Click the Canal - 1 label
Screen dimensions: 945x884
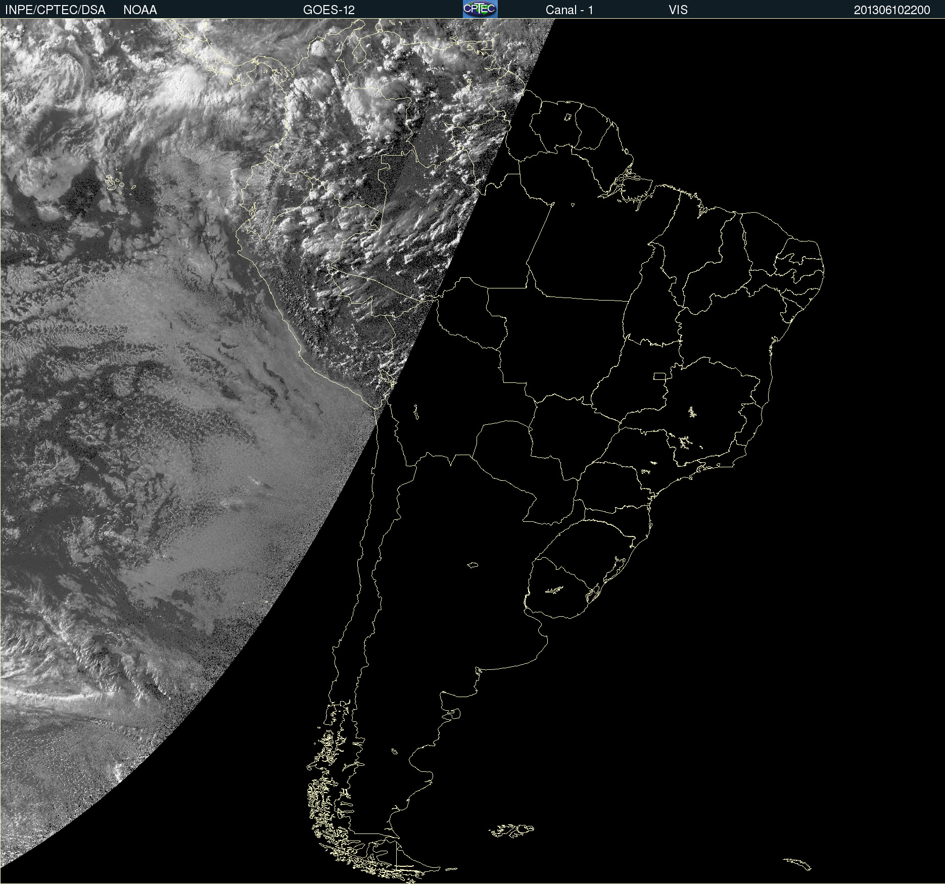tap(570, 10)
